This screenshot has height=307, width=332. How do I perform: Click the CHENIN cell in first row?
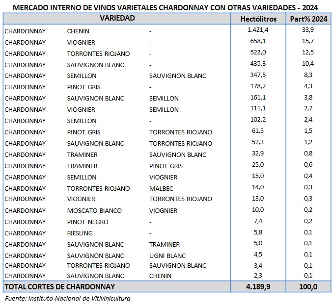[78, 31]
